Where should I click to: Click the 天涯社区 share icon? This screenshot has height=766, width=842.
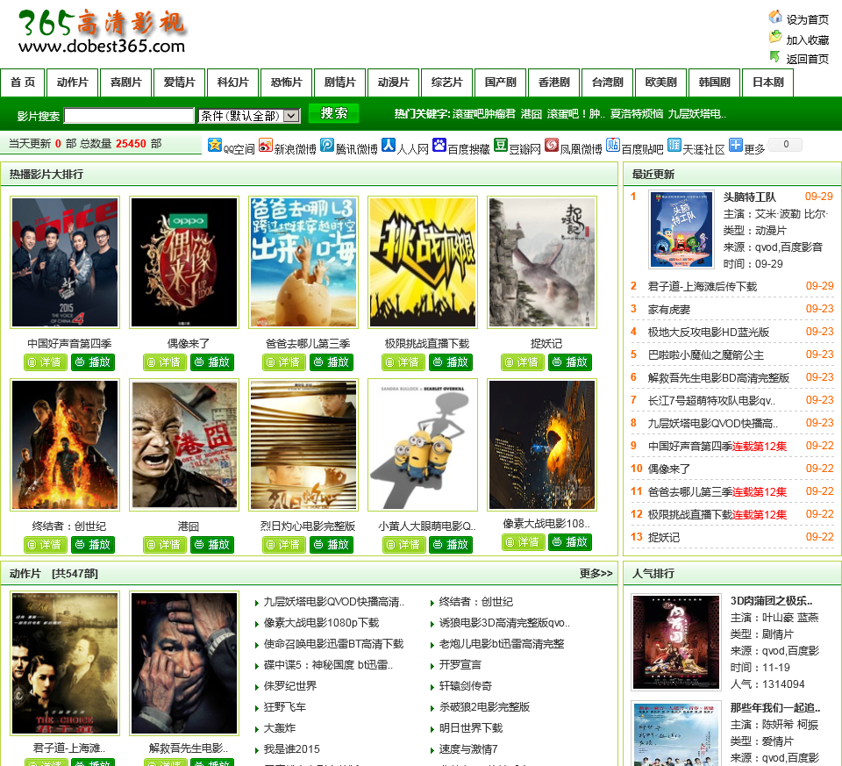[674, 145]
